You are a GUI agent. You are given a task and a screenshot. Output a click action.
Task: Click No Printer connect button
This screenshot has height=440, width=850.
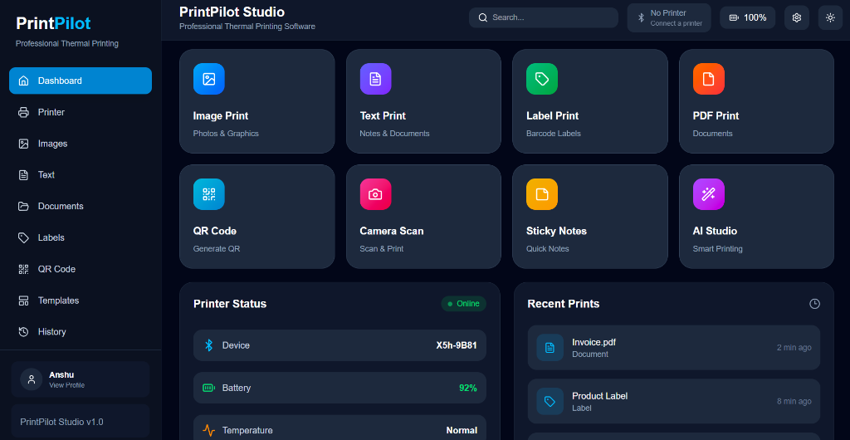(x=669, y=18)
